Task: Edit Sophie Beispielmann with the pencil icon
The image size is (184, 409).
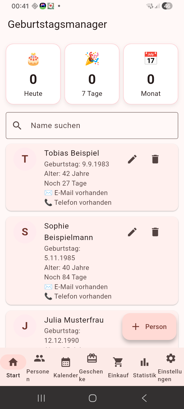Action: coord(132,232)
